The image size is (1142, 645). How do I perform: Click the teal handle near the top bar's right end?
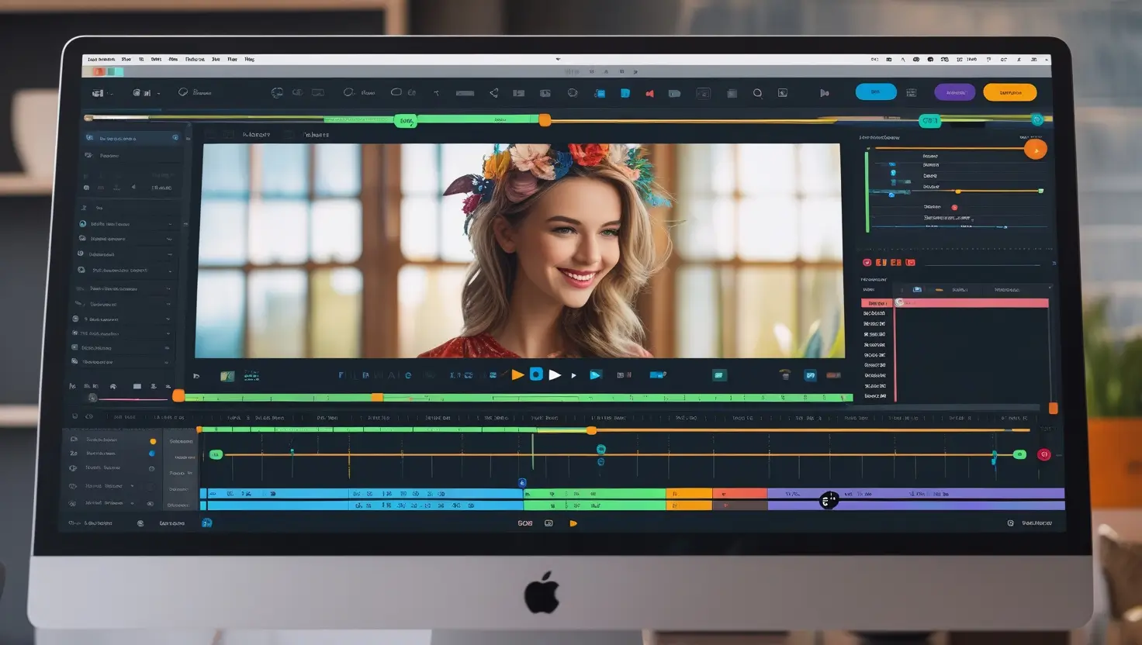929,120
